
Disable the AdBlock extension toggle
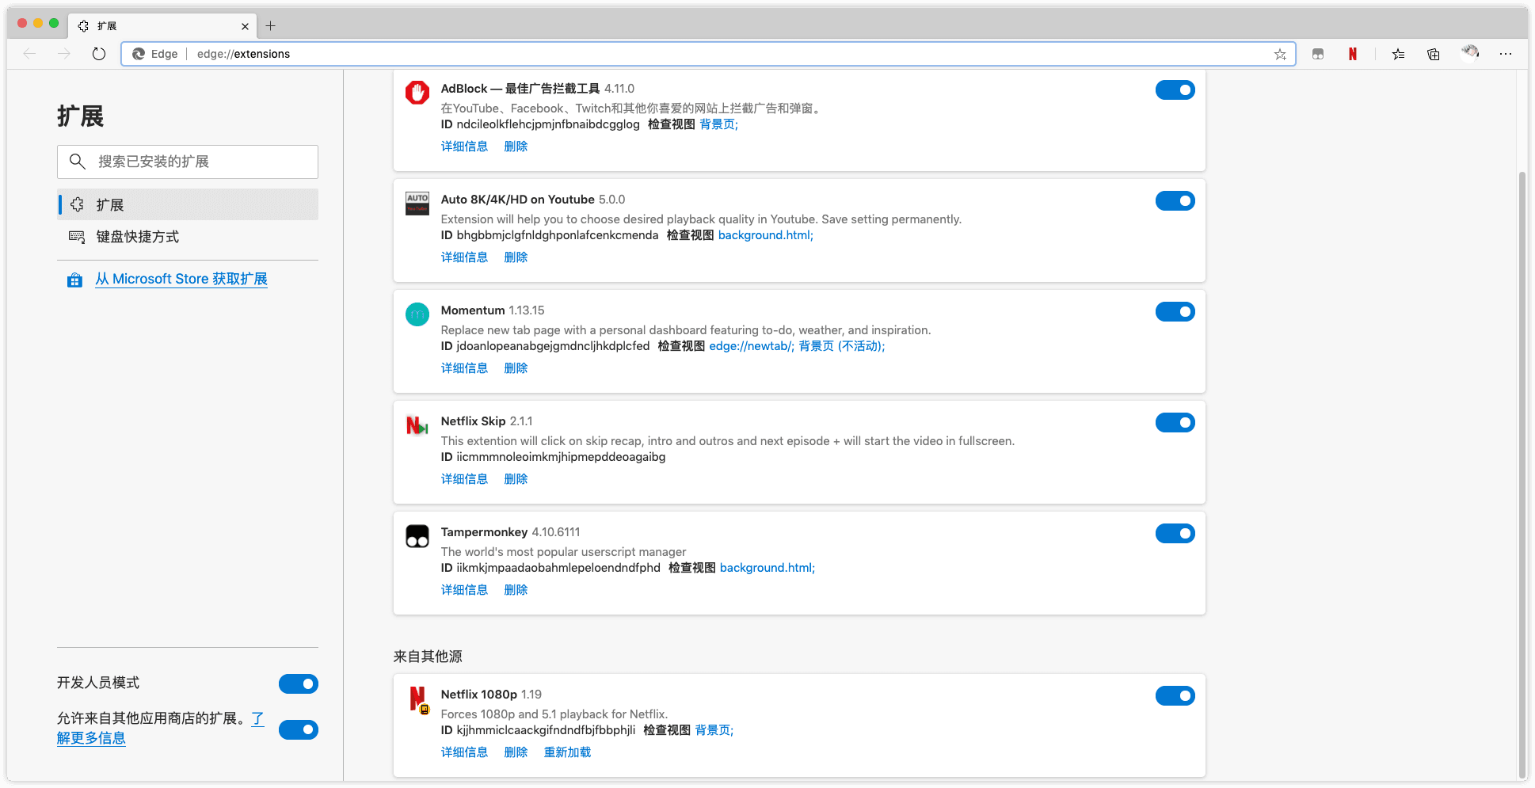(x=1175, y=90)
